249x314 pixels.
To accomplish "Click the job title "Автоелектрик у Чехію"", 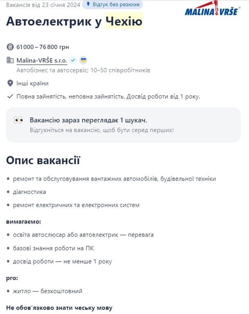I will click(x=74, y=21).
